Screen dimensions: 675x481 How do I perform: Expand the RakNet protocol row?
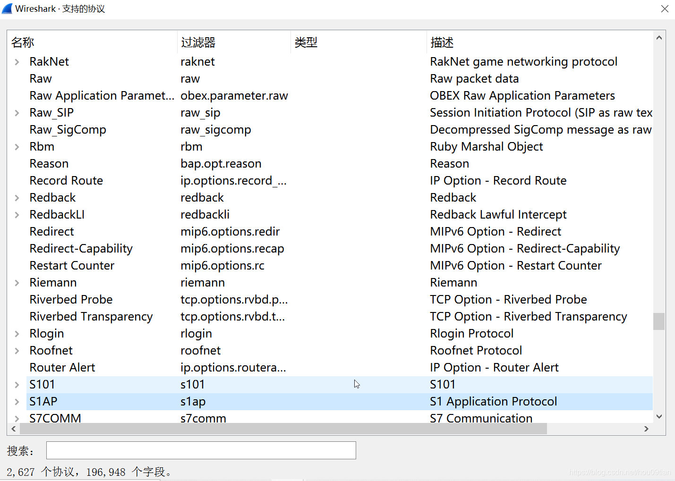[17, 62]
